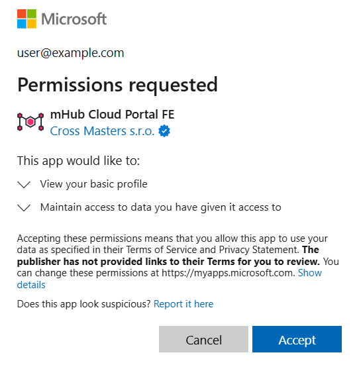The width and height of the screenshot is (359, 365).
Task: Click the View your basic profile label
Action: [93, 184]
